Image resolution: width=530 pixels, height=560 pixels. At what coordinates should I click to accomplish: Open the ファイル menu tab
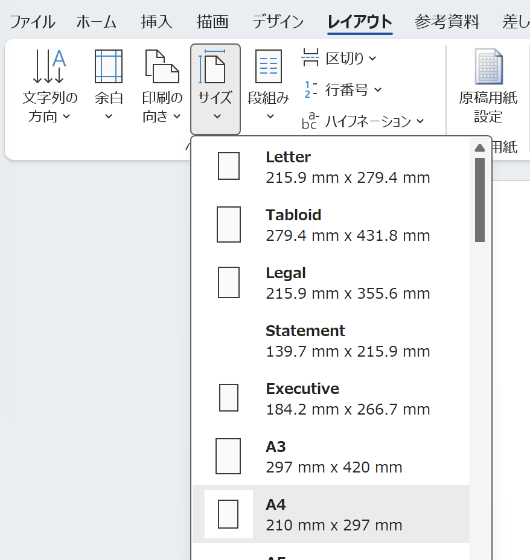pos(32,23)
